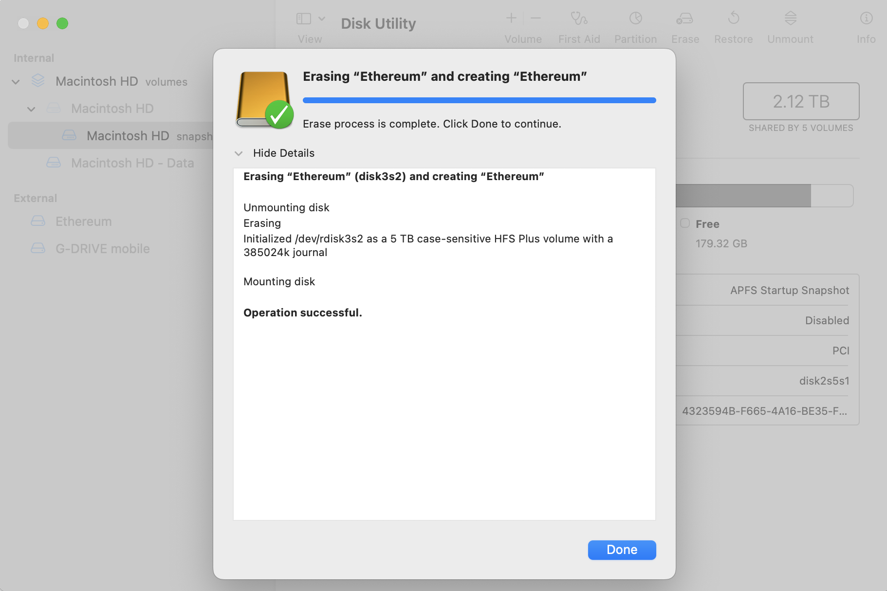Collapse the nested Macintosh HD volume
This screenshot has width=887, height=591.
pyautogui.click(x=31, y=109)
